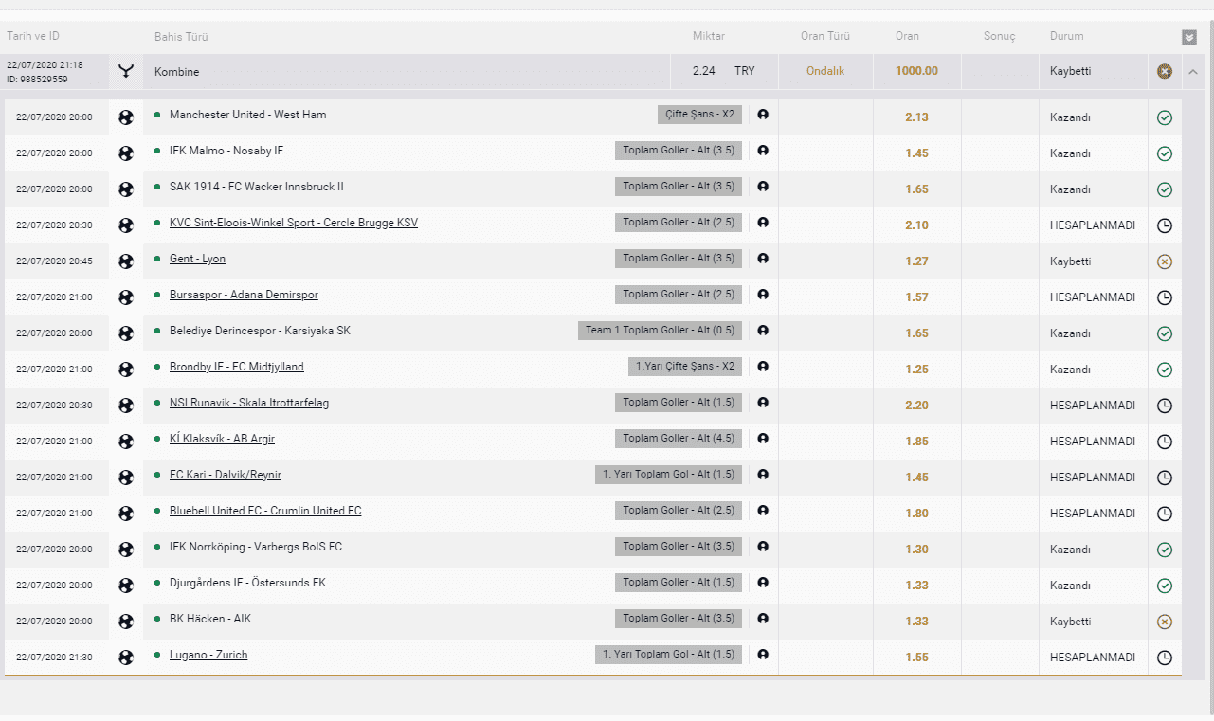1214x721 pixels.
Task: Click Team 1 Toplam Goller - Alt (0.5) label
Action: click(660, 331)
